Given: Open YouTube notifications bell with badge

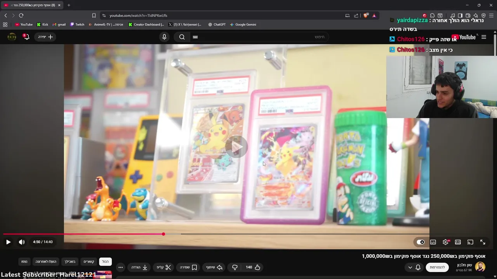Looking at the screenshot, I should pos(26,37).
